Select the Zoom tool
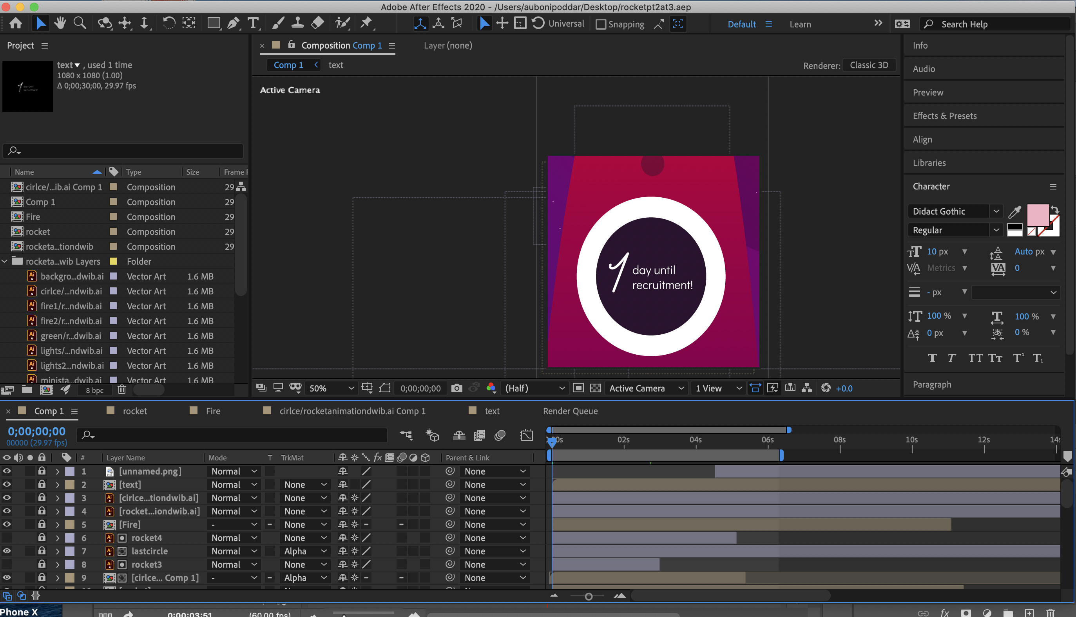 [x=79, y=23]
